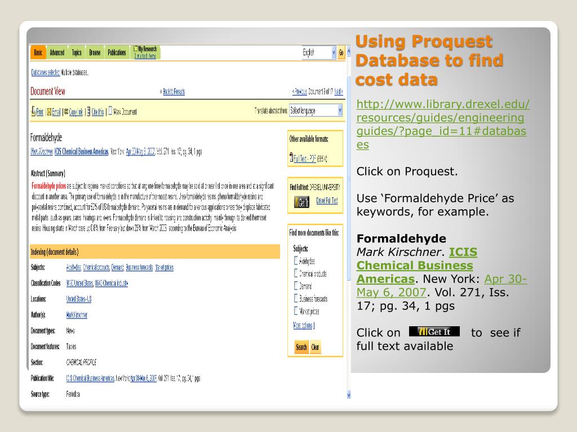Click the scrollbar up arrow
Viewport: 577px width, 432px height.
click(x=349, y=50)
